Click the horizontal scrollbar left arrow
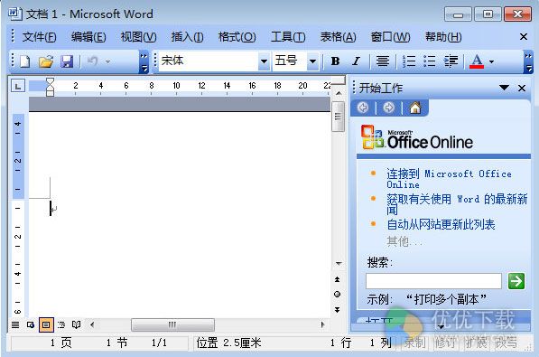 click(x=92, y=324)
